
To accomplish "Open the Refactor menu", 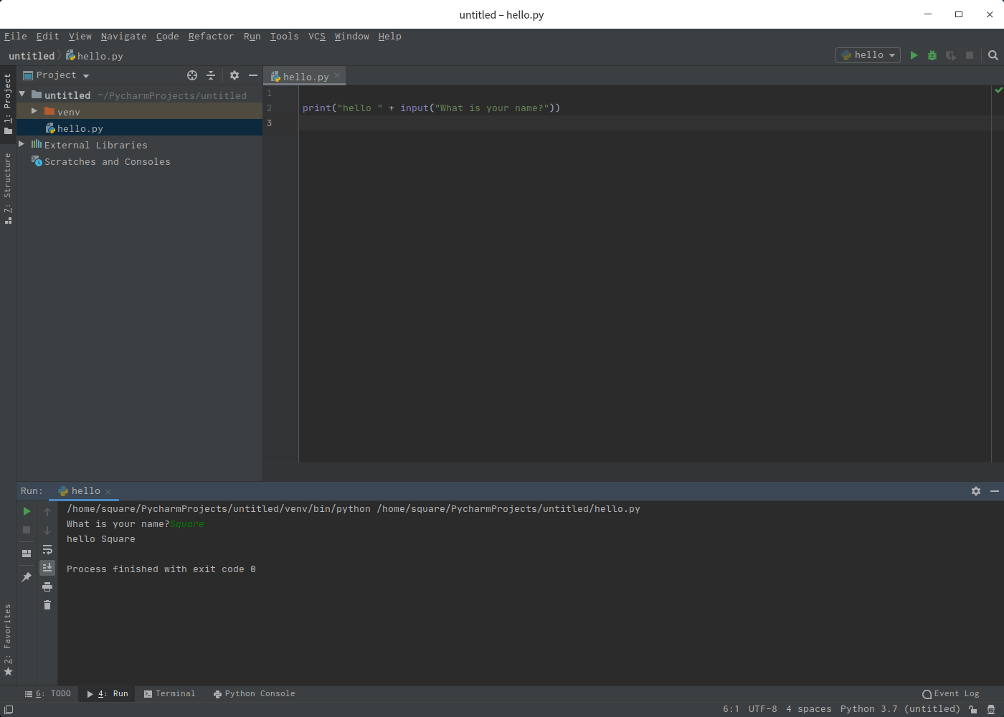I will click(x=211, y=37).
